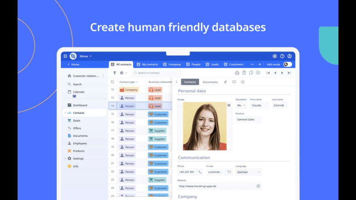Image resolution: width=356 pixels, height=200 pixels.
Task: Click the phone call icon
Action: pyautogui.click(x=200, y=172)
